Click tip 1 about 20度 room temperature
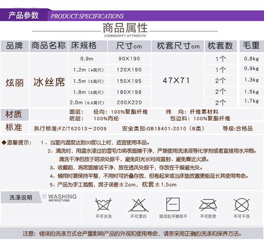 tap(95, 143)
